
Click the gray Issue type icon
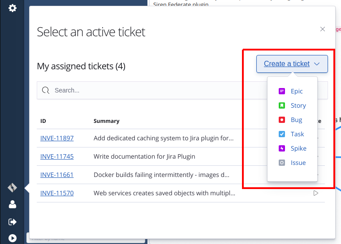pos(282,163)
